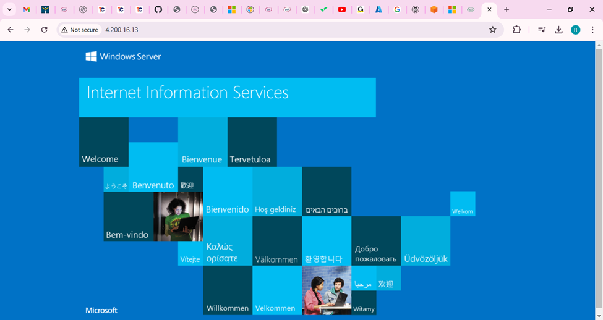Open the GitHub tab

pos(158,10)
